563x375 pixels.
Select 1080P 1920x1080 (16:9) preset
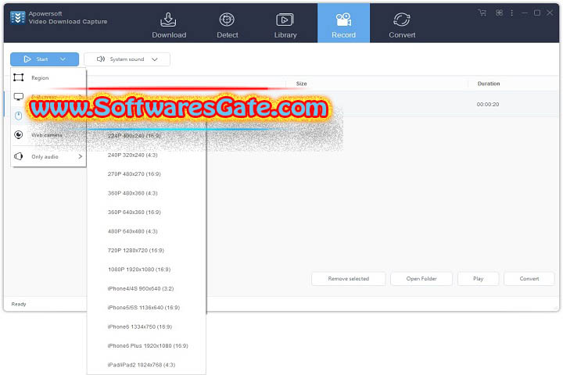[139, 269]
